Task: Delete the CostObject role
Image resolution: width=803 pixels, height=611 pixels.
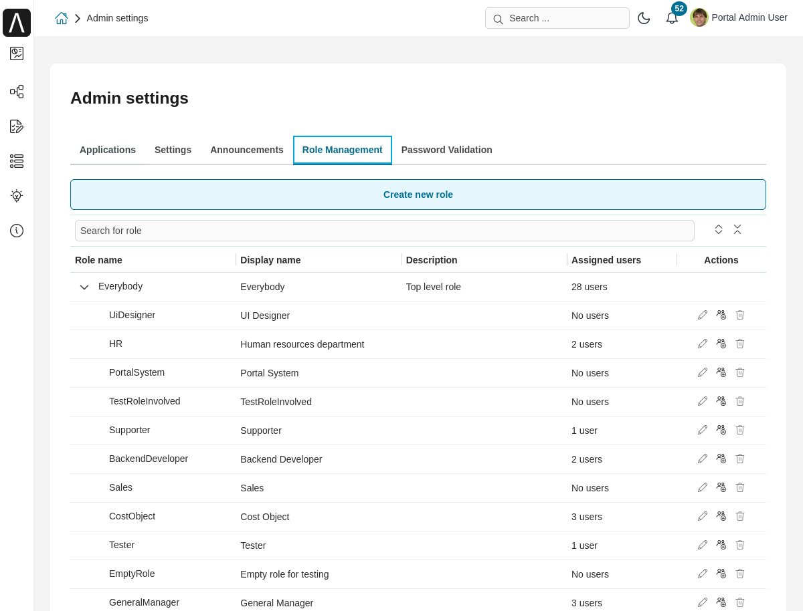Action: pos(739,516)
